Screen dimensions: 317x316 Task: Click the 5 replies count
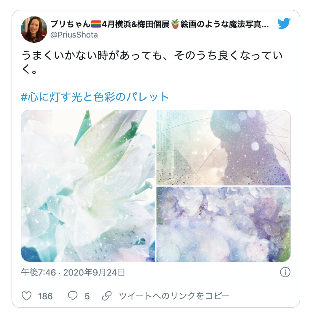click(87, 296)
